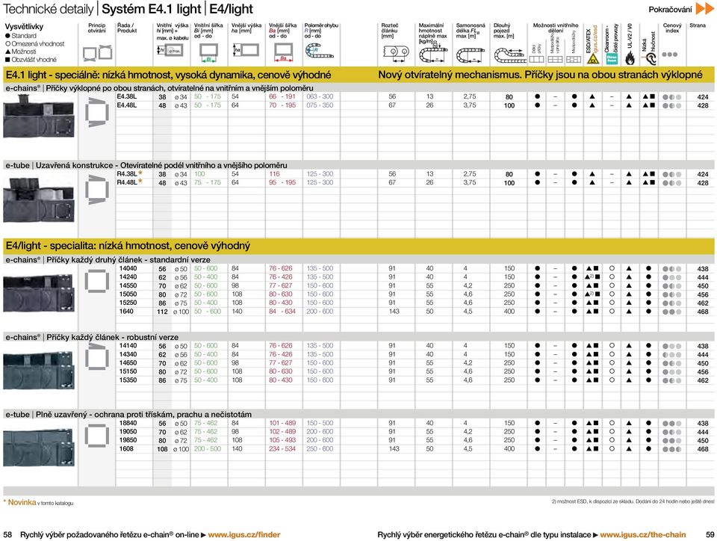Click the opening icon beside the 14040 row

tap(97, 280)
